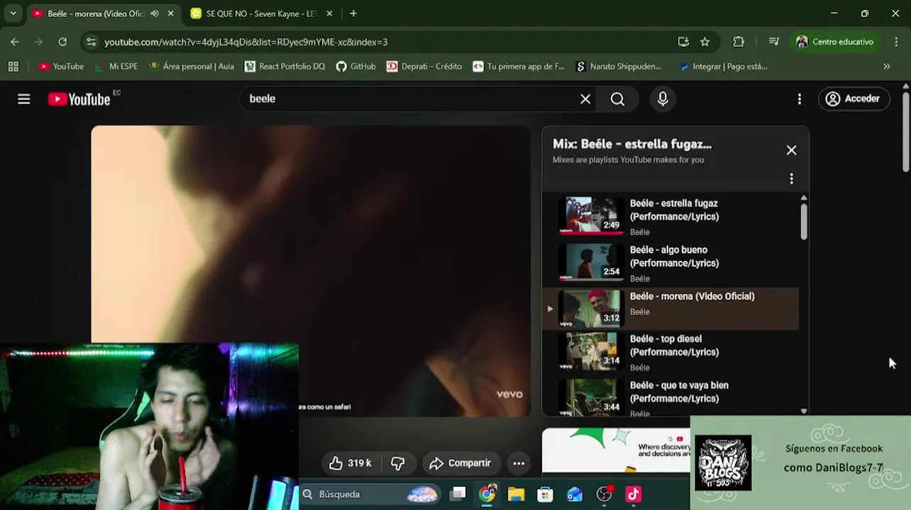Open Naruto Shippuden bookmark

coord(618,67)
